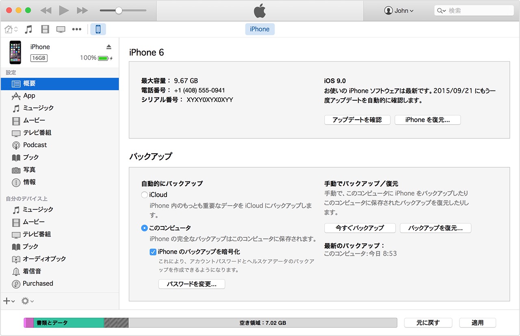
Task: Select 写真 in the device sidebar
Action: coord(31,170)
